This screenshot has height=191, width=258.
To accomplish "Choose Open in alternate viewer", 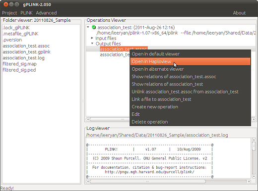I will click(190, 69).
